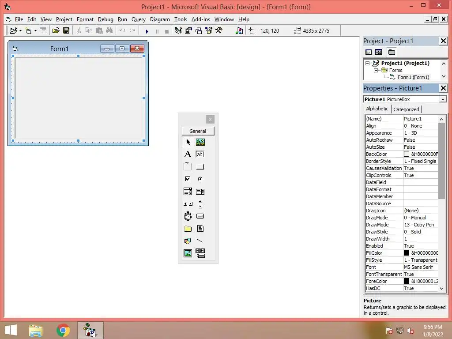Screen dimensions: 452x339
Task: Collapse the Forms folder node
Action: pyautogui.click(x=376, y=70)
